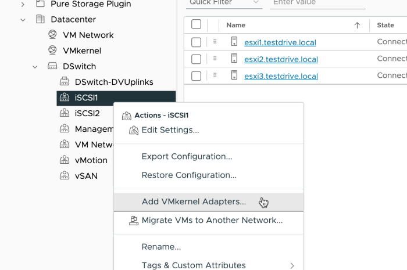Check the box for esxi1.testdrive.local
This screenshot has width=407, height=270.
coord(196,42)
